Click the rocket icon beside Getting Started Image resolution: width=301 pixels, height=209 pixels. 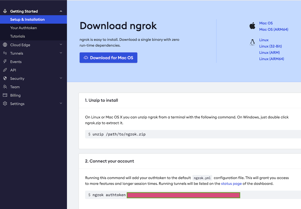(x=5, y=11)
